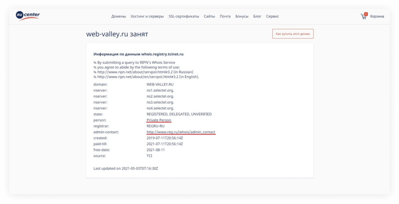Screen dimensions: 399x204
Task: Select the 'person:' field label
Action: [x=100, y=120]
